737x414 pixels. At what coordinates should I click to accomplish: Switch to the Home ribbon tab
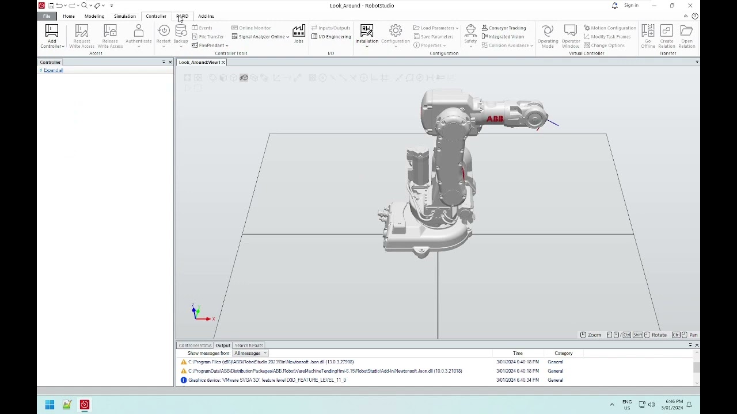point(69,16)
